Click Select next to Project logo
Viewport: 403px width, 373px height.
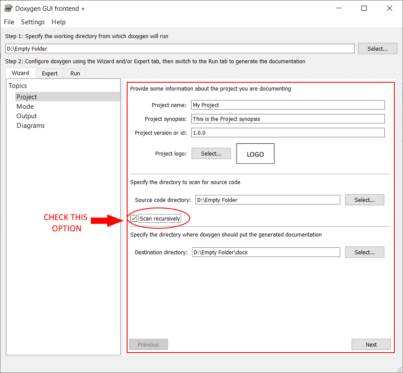pyautogui.click(x=211, y=153)
